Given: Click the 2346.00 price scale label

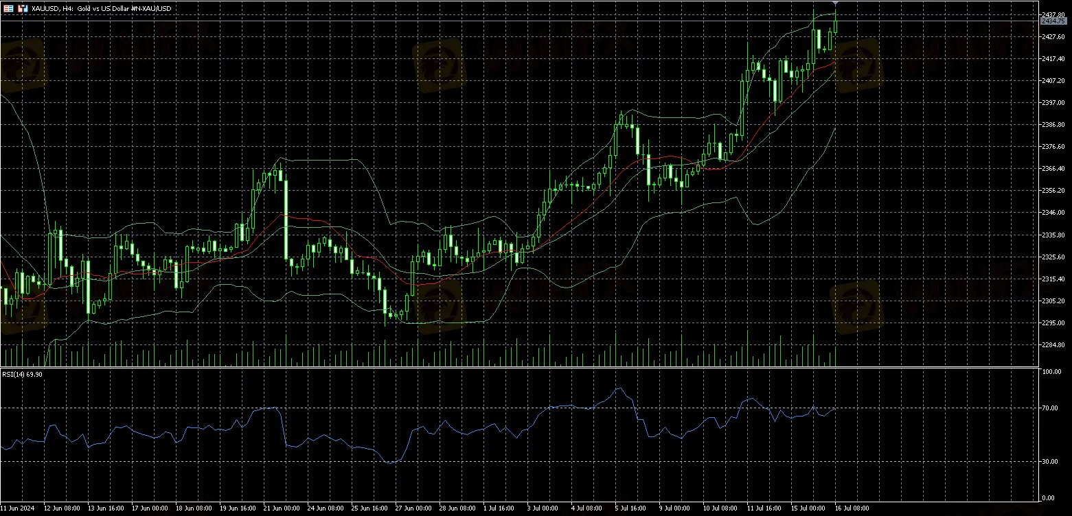Looking at the screenshot, I should [x=1053, y=213].
